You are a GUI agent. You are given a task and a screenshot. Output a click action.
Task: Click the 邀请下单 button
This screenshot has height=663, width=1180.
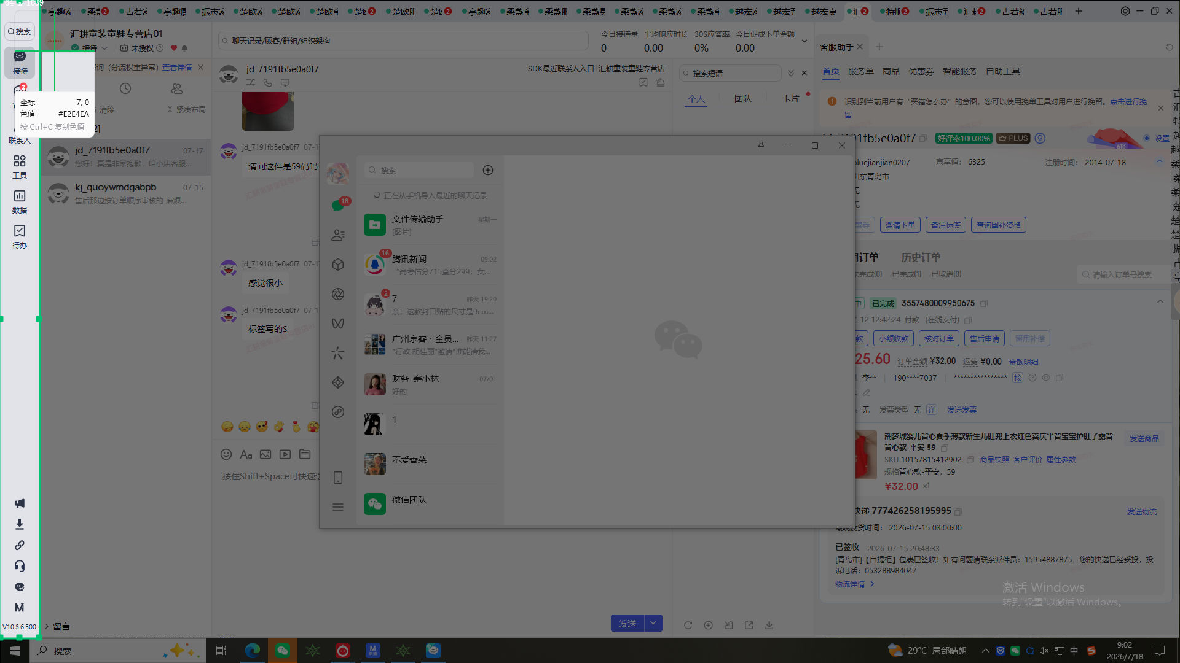pos(900,225)
